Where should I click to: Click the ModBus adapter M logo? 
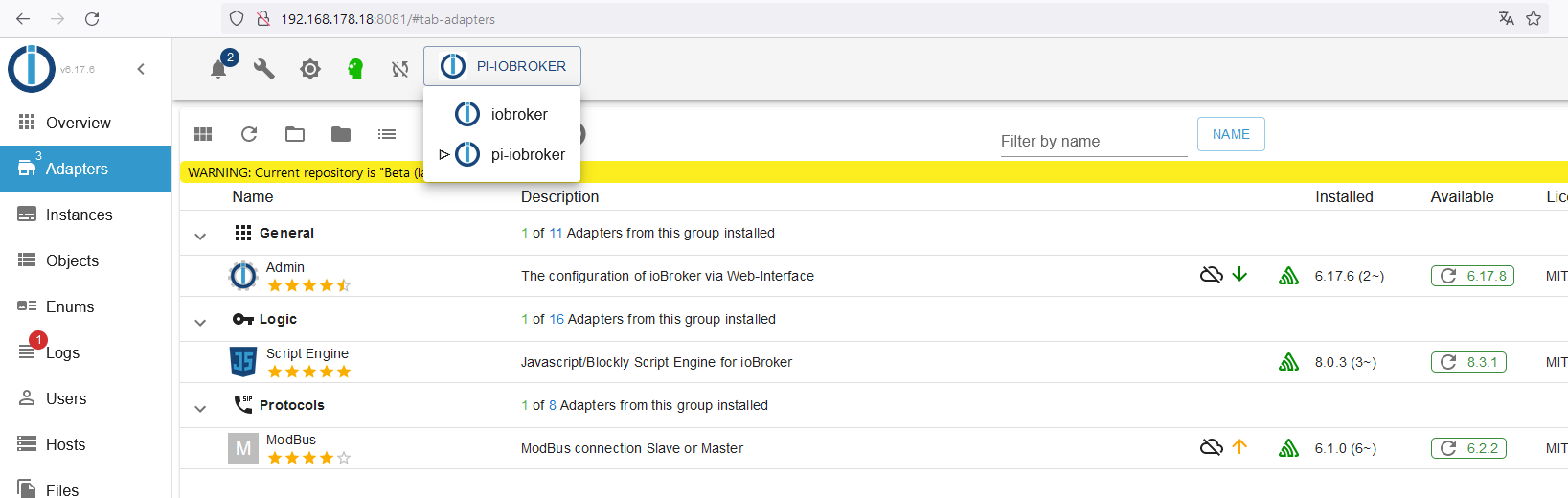pyautogui.click(x=243, y=448)
